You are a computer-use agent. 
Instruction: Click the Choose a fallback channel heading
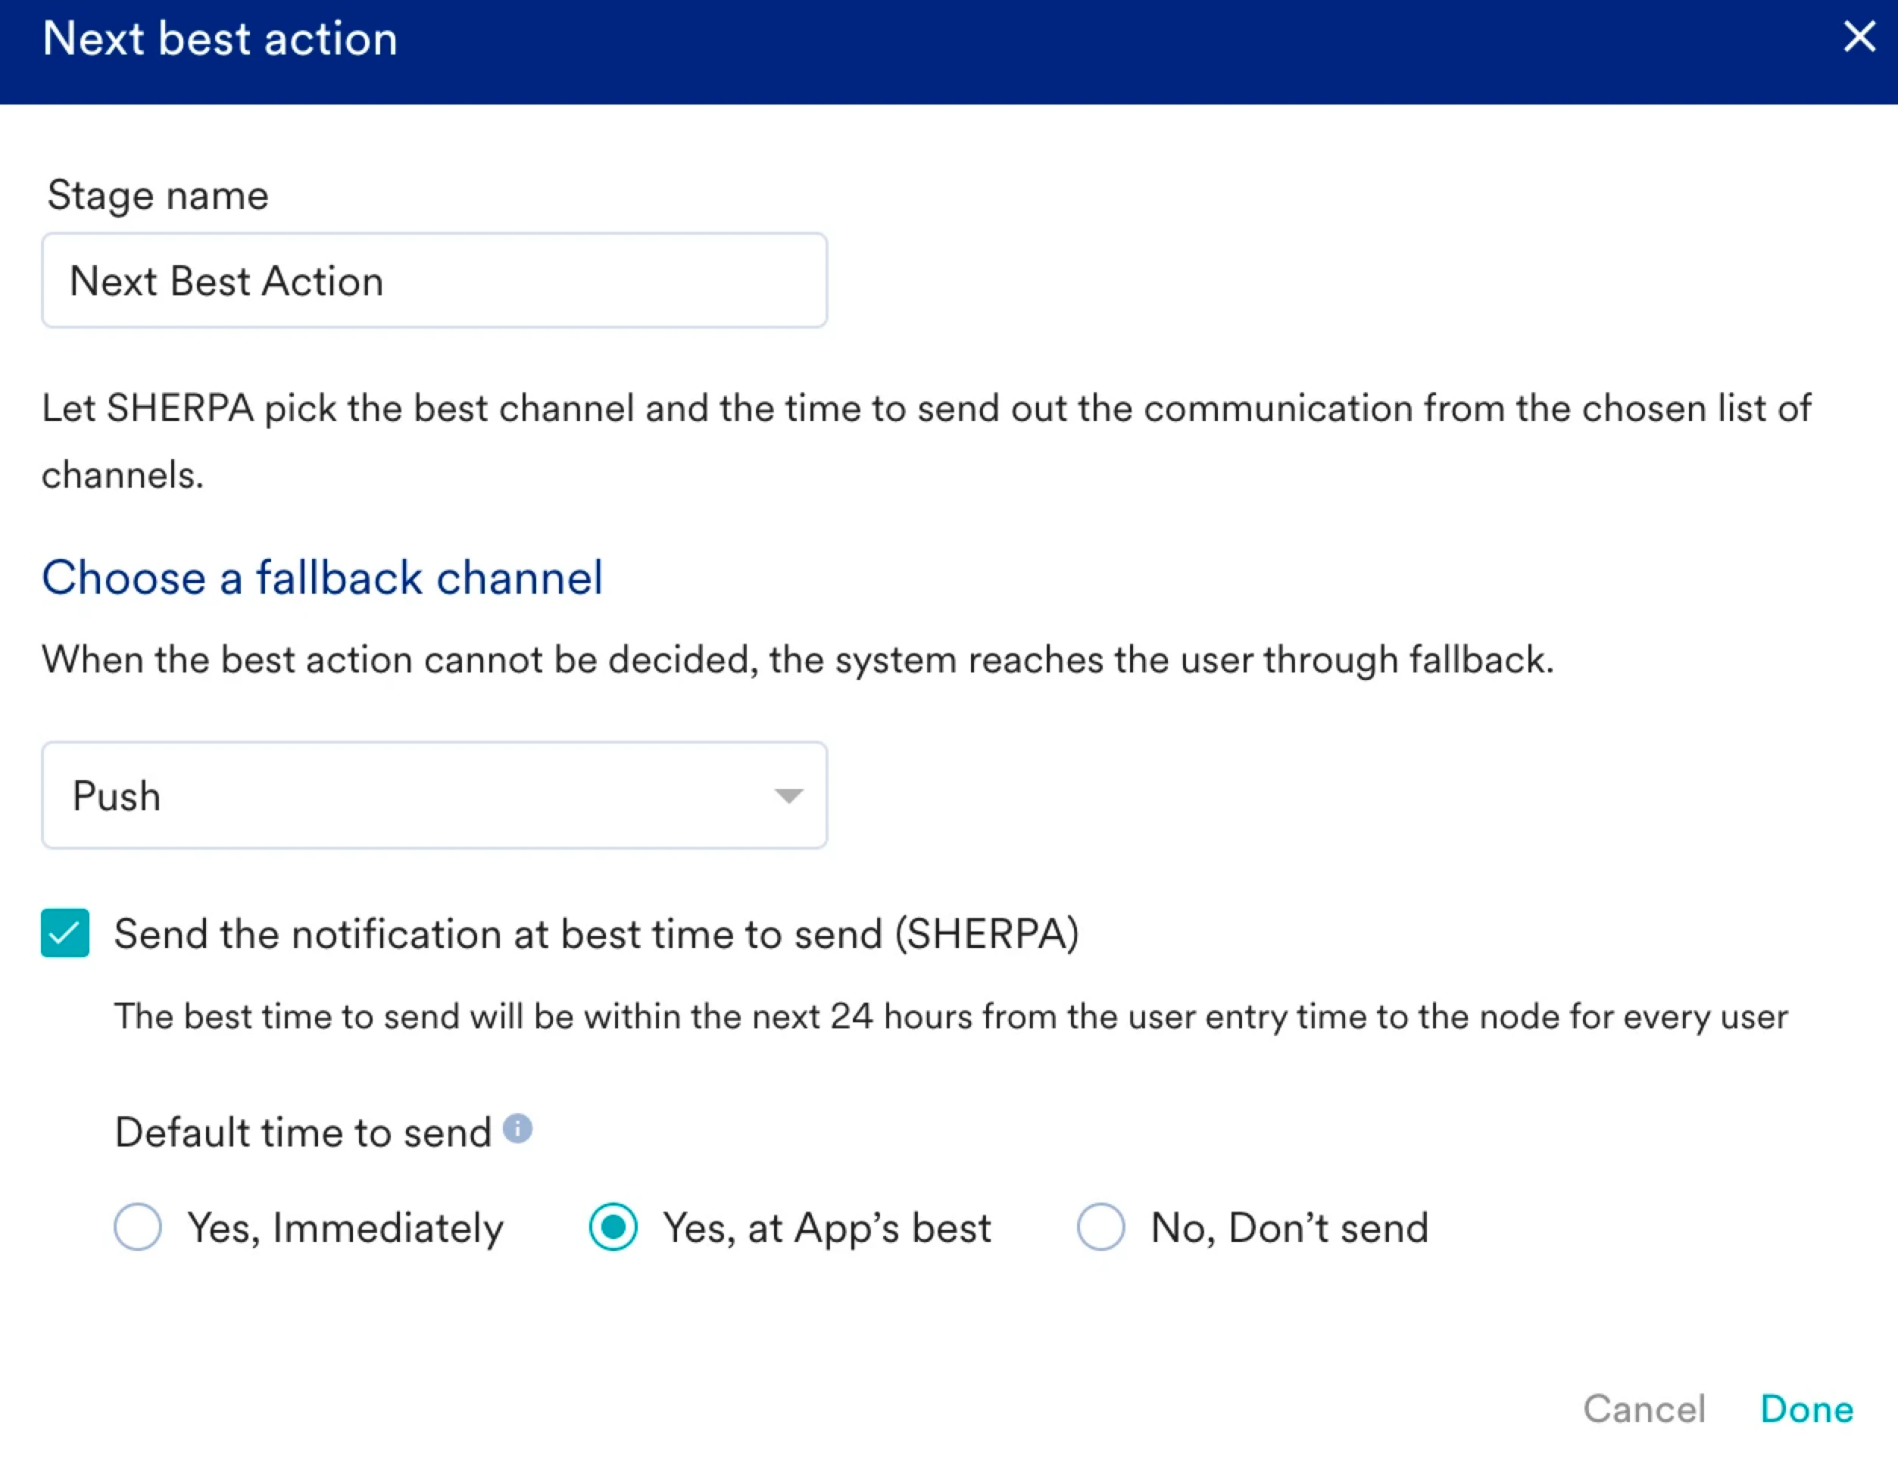(322, 578)
